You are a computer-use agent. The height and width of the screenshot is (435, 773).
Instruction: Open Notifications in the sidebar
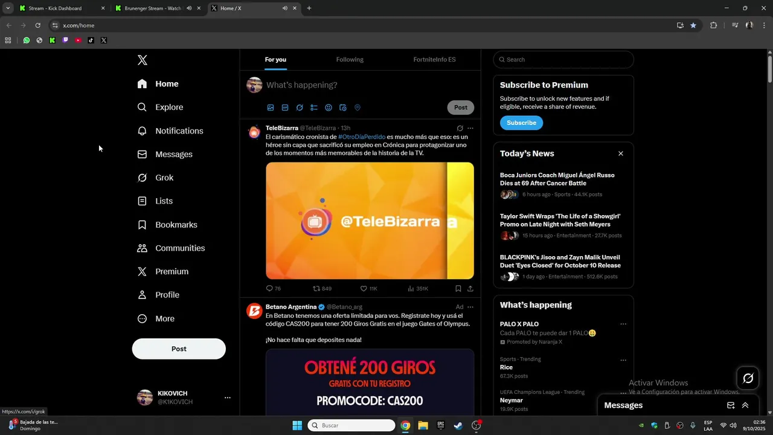tap(170, 130)
